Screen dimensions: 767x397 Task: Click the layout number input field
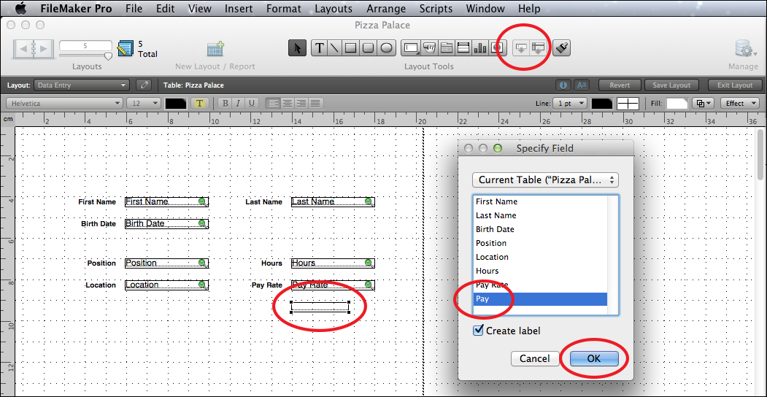click(x=85, y=45)
